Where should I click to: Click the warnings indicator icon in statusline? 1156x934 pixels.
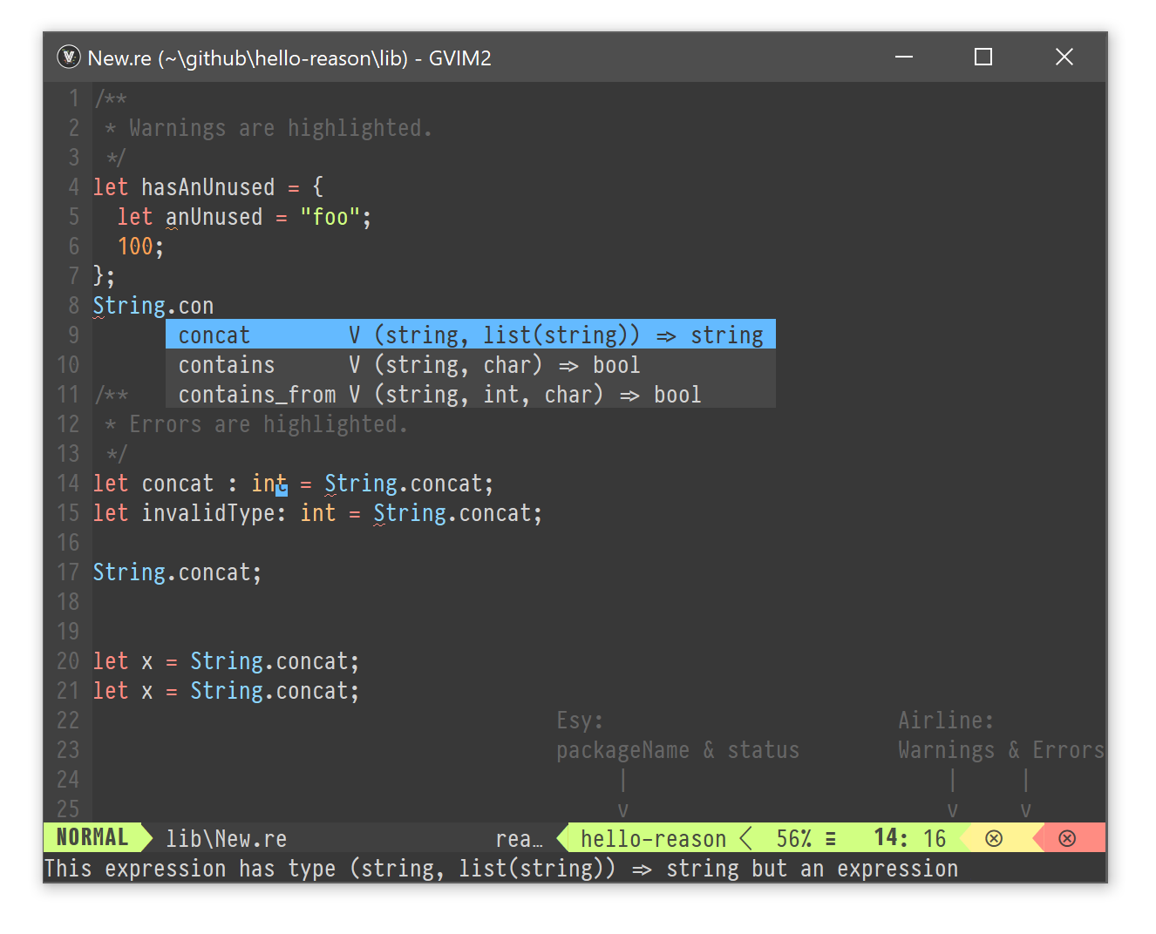pyautogui.click(x=994, y=838)
